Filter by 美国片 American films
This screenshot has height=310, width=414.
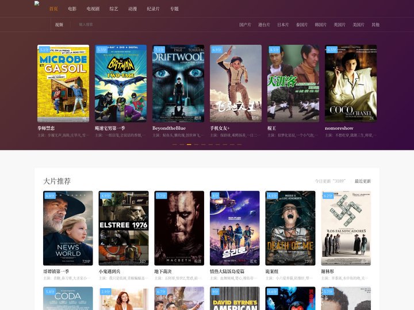(358, 25)
